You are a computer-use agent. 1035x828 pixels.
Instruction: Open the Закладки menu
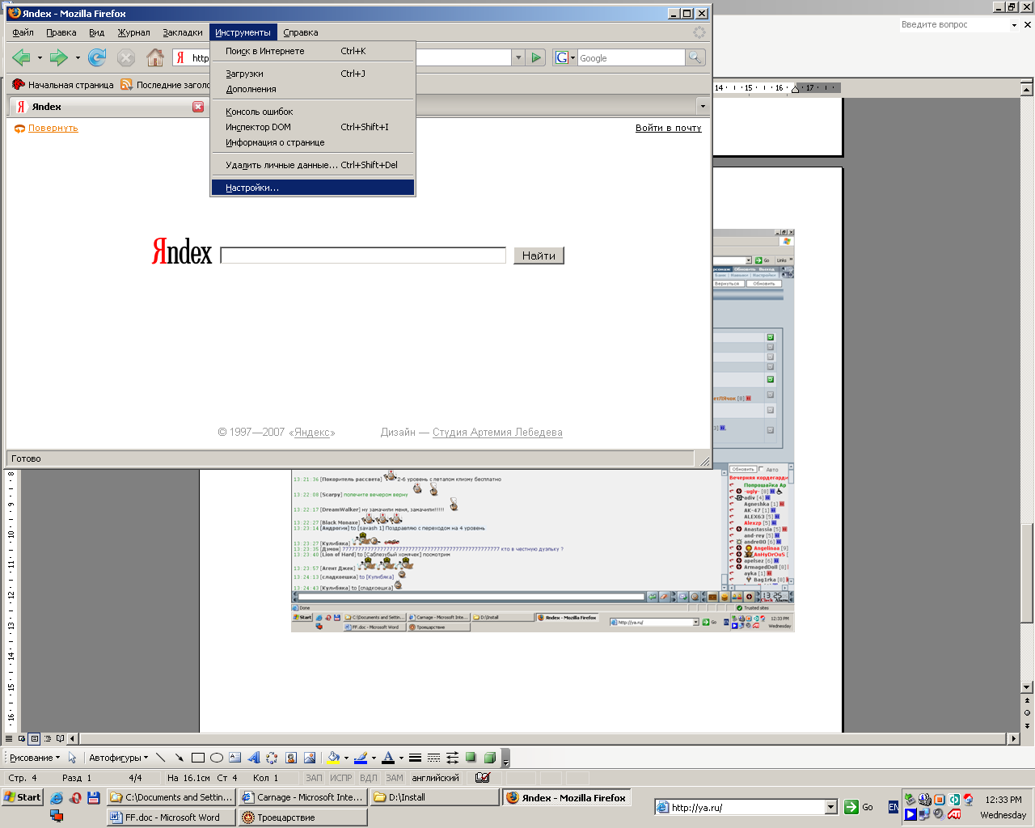click(183, 32)
